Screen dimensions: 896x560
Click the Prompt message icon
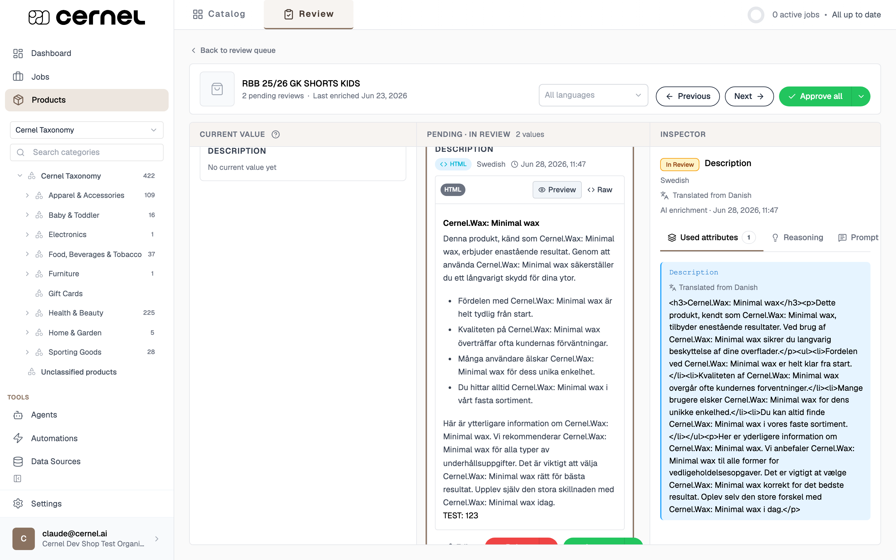842,238
